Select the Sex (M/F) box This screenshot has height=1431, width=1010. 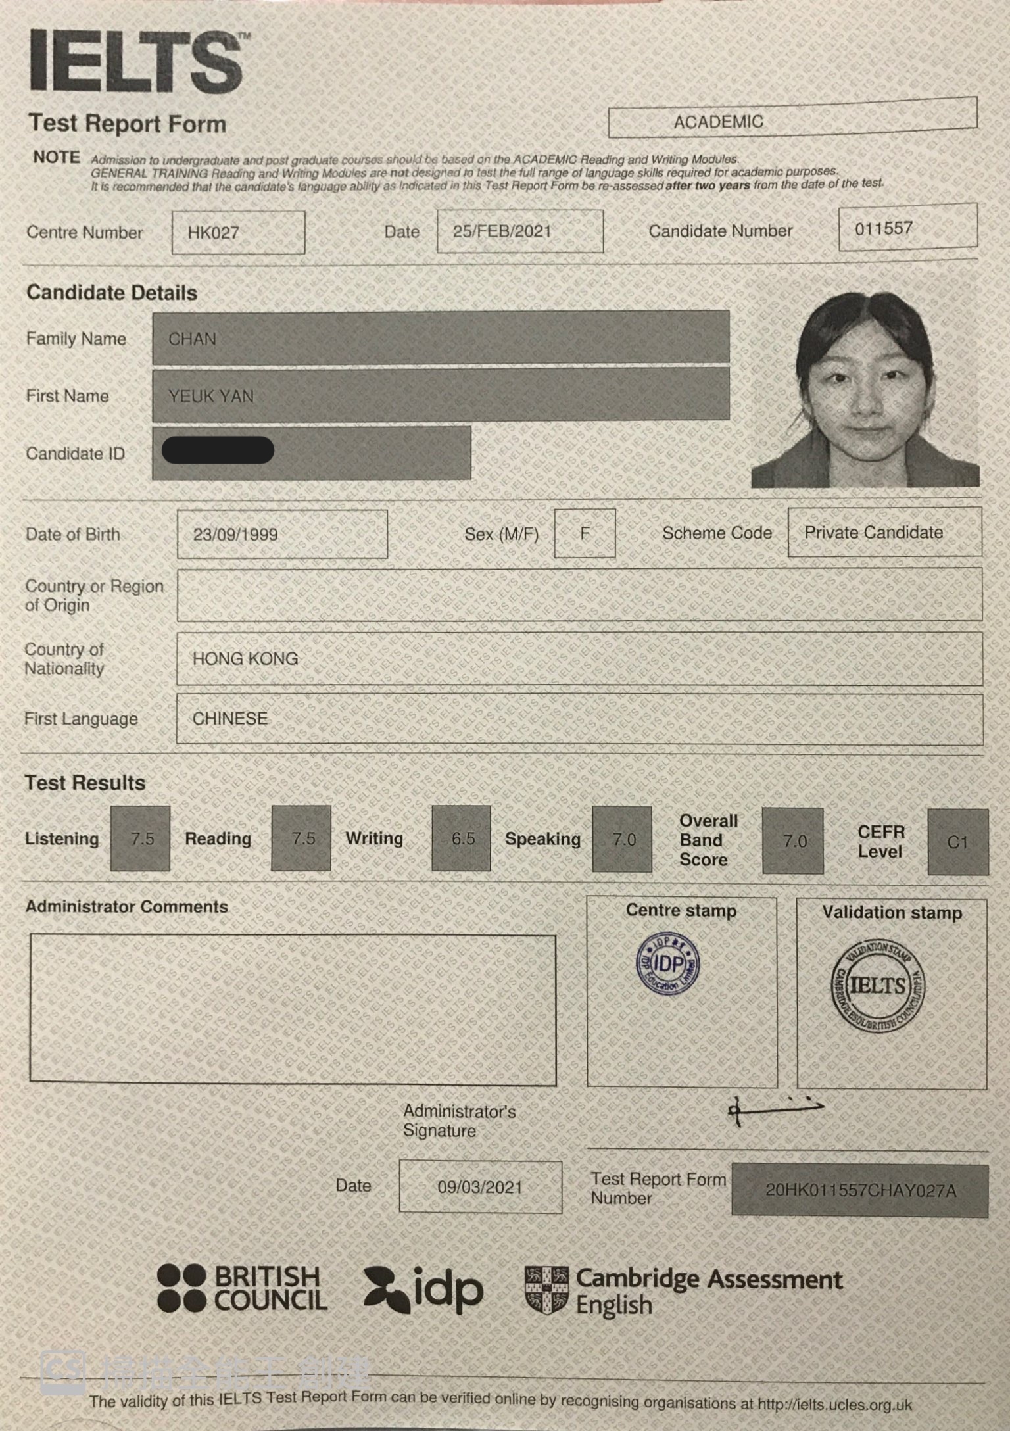(x=585, y=533)
